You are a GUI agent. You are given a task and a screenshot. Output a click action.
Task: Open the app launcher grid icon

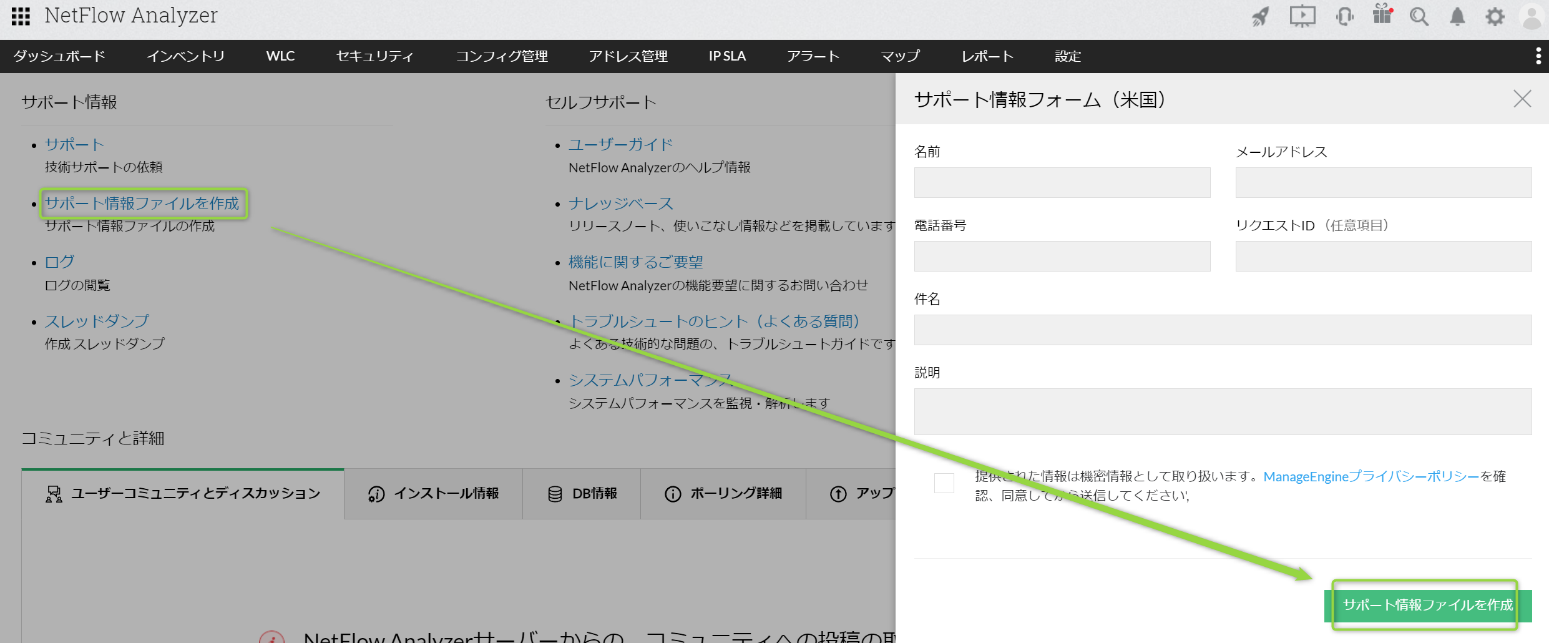(x=21, y=16)
